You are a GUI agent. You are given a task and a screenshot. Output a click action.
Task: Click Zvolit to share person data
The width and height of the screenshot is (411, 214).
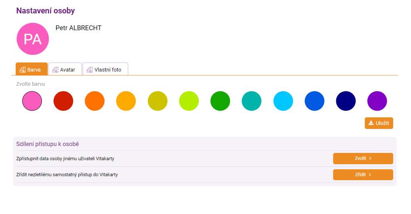(x=363, y=158)
